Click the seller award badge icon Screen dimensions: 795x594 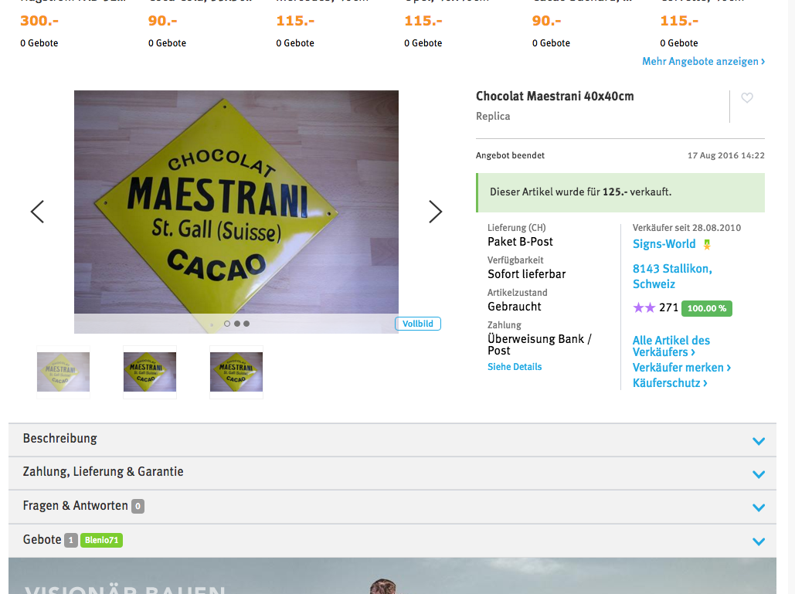coord(707,245)
